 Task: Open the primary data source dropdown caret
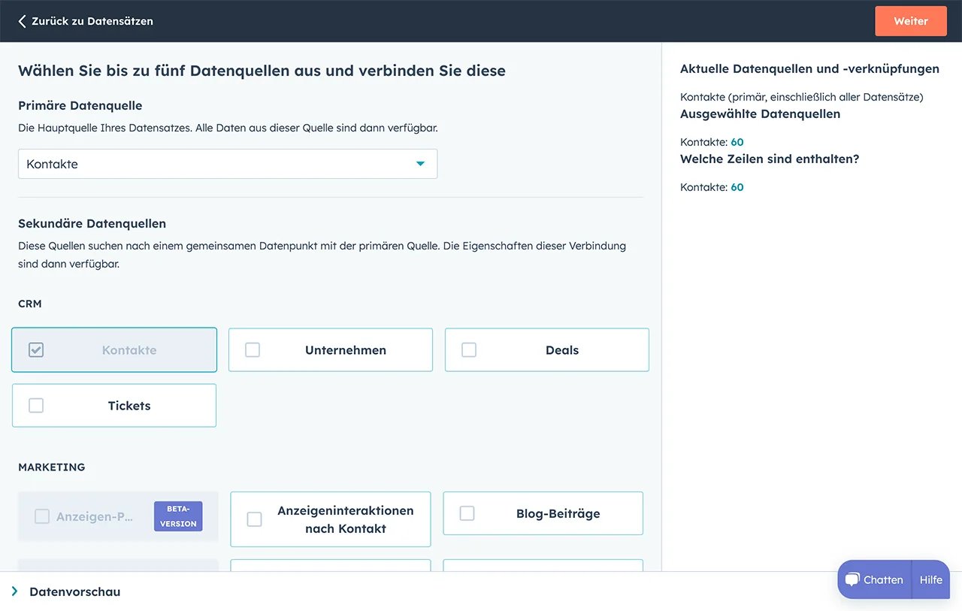pos(420,163)
